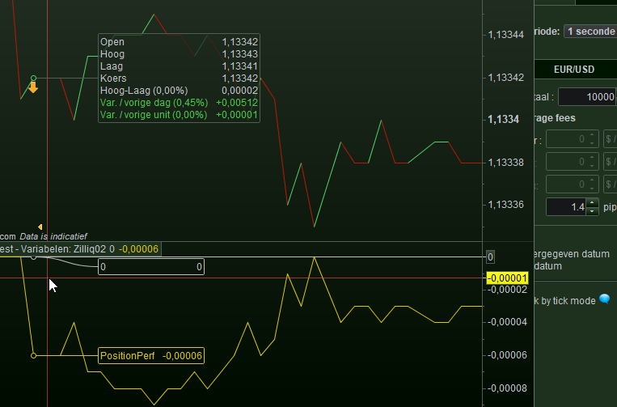Click the 'Data is indicatief' notice
This screenshot has width=617, height=407.
pyautogui.click(x=53, y=236)
